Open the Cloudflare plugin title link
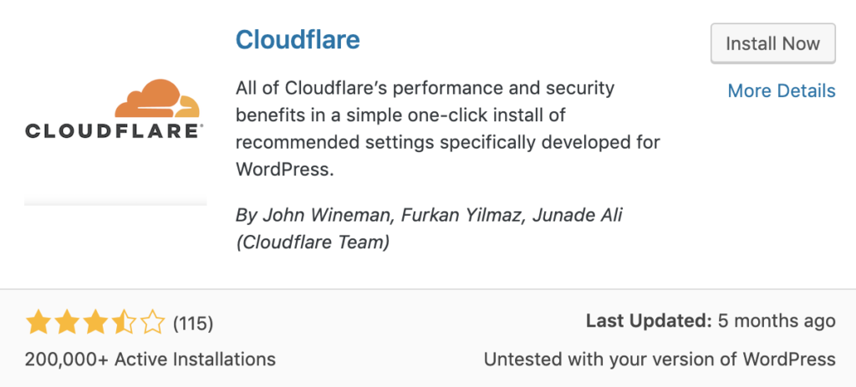The width and height of the screenshot is (856, 387). pos(298,39)
